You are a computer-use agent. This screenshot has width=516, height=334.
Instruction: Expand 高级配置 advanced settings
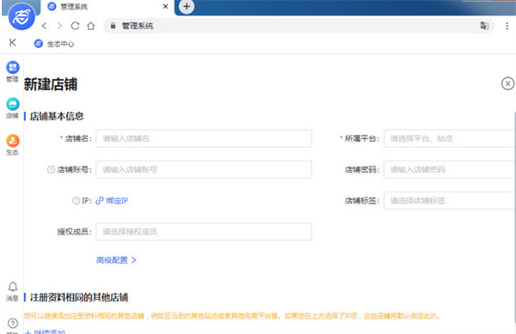pos(116,260)
